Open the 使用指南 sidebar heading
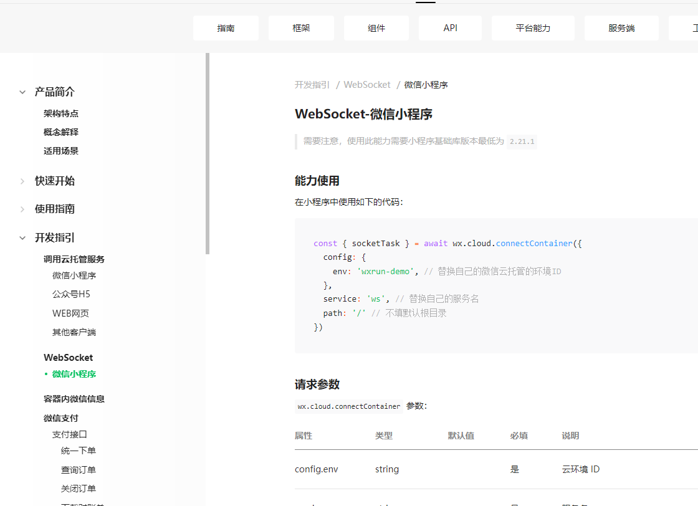The width and height of the screenshot is (698, 506). 55,209
